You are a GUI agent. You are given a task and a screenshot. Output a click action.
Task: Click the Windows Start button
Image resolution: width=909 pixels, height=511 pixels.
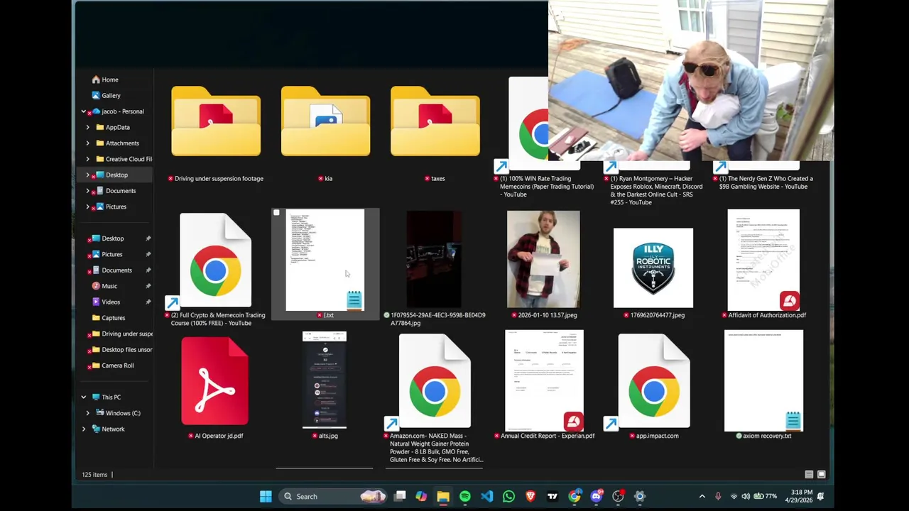coord(266,497)
